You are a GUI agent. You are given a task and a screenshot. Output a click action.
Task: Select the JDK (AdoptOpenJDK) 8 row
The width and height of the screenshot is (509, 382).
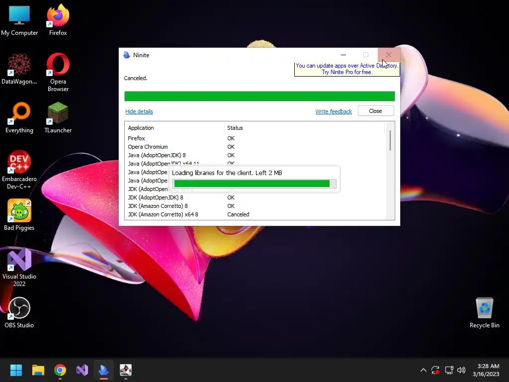[x=255, y=197]
